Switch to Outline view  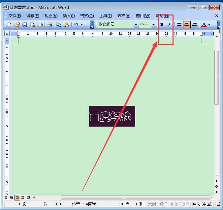click(23, 197)
